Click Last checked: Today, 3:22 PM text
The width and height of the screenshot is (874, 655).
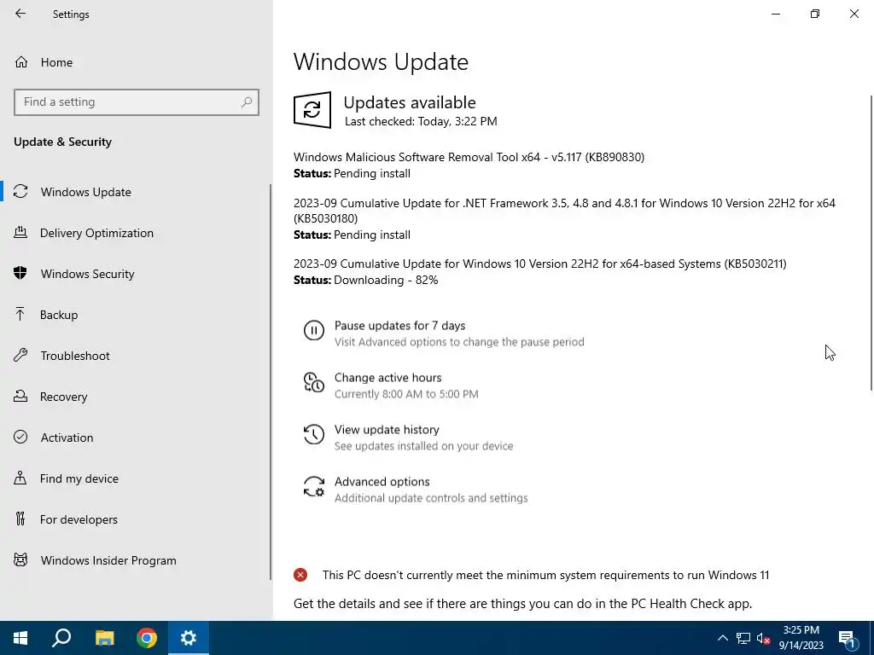(x=421, y=121)
